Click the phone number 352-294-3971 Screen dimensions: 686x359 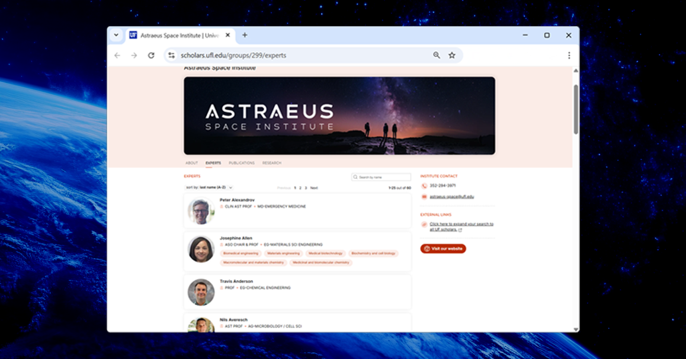tap(443, 186)
